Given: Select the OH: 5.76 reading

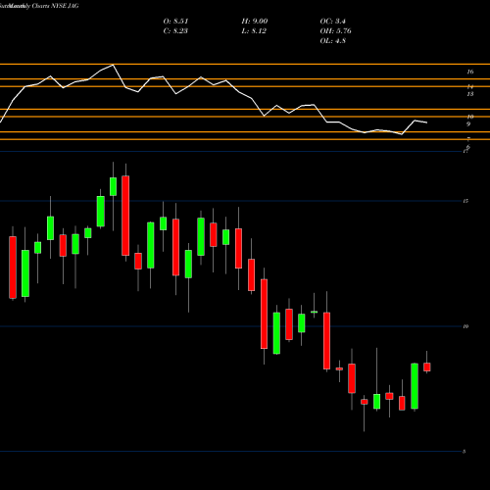Looking at the screenshot, I should click(x=335, y=31).
